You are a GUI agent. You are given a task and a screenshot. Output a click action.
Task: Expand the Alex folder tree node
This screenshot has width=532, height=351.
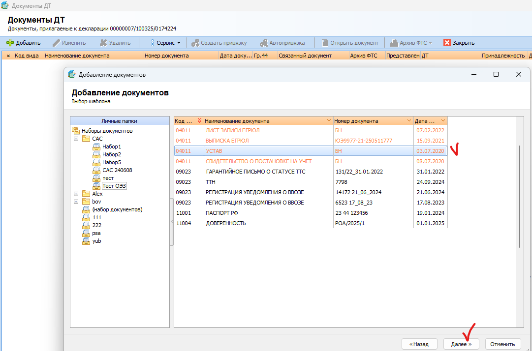76,194
